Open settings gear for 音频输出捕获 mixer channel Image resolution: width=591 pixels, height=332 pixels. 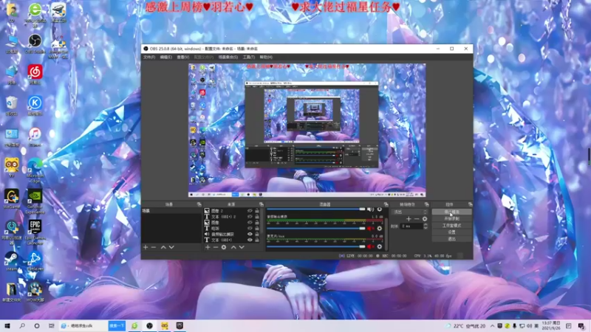(x=380, y=229)
